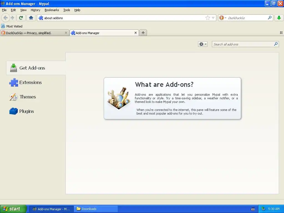Reload the current page
Viewport: 284px width, 213px height.
pyautogui.click(x=21, y=18)
